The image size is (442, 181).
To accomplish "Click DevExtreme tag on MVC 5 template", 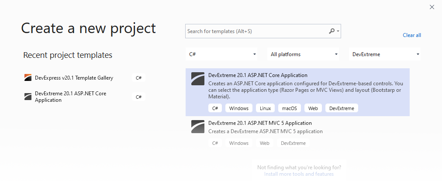I will click(293, 143).
